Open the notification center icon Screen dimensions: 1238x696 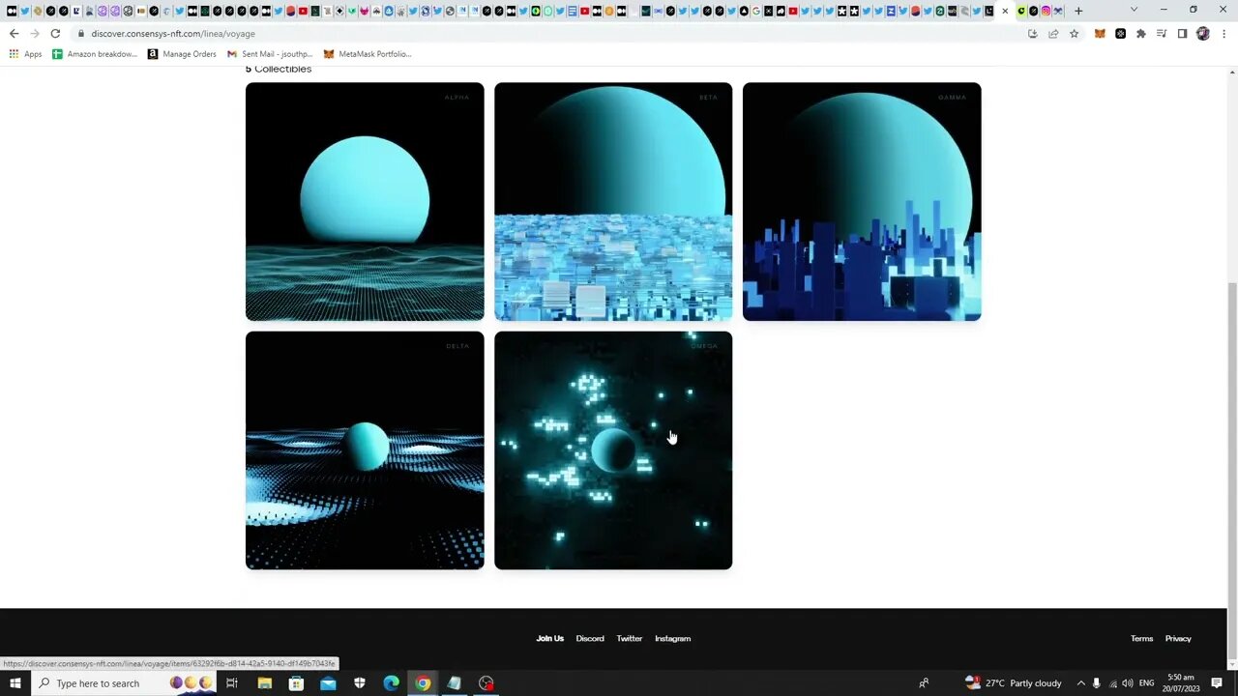point(1217,683)
